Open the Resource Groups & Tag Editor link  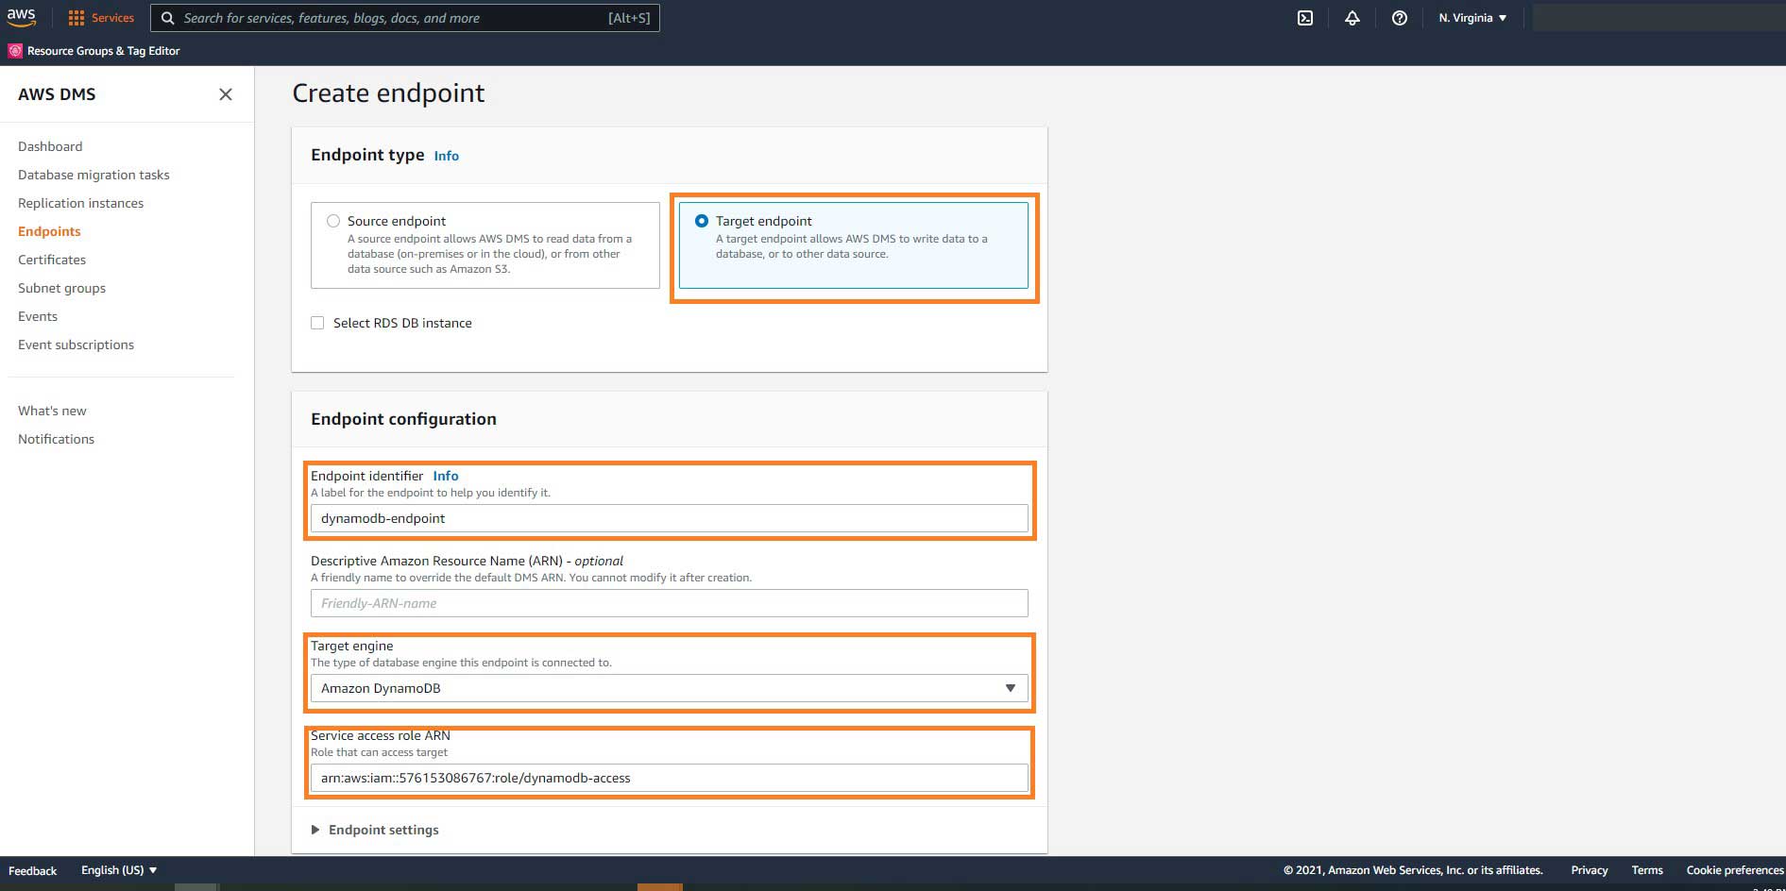[103, 51]
